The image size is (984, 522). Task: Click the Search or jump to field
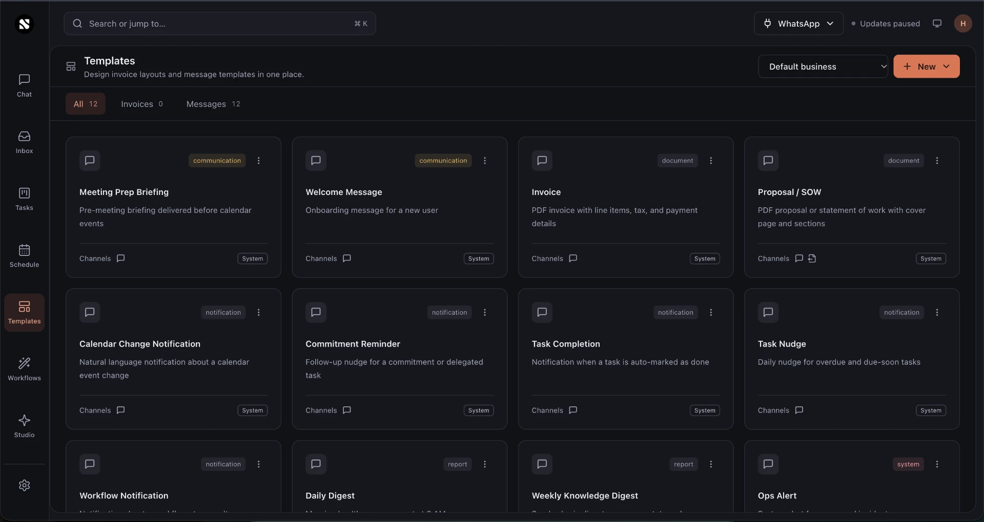tap(220, 24)
